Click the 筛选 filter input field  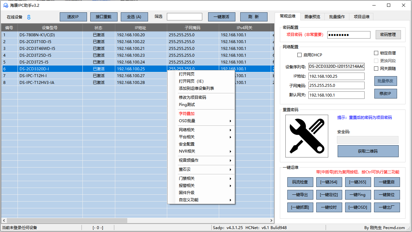184,17
